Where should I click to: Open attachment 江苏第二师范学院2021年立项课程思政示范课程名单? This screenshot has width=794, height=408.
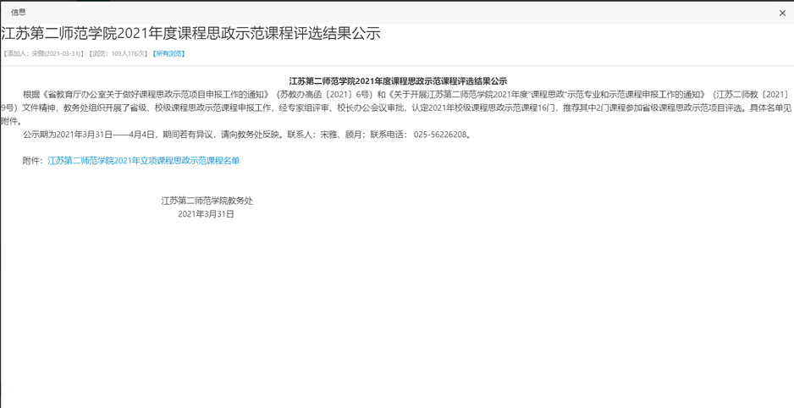pos(143,160)
